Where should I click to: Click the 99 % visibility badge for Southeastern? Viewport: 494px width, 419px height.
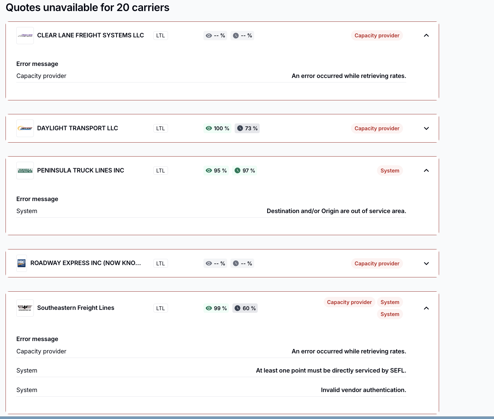216,308
